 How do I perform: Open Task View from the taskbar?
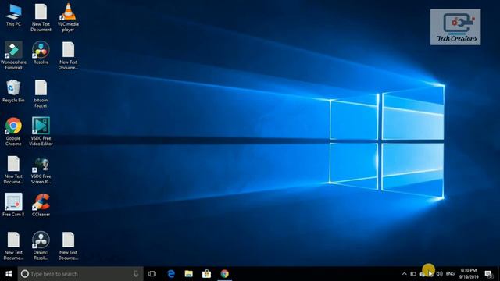[152, 274]
